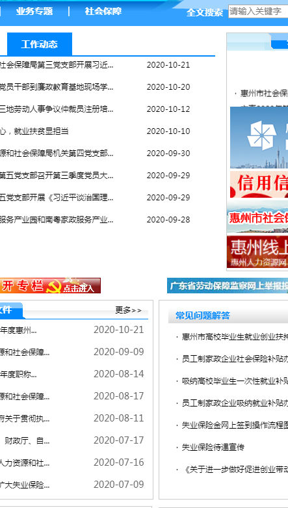Open news item 第五党支部召开第三季度党员大

tap(57, 175)
